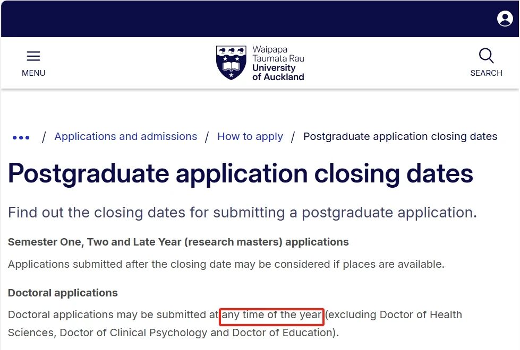The height and width of the screenshot is (350, 520).
Task: Click the main Postgraduate closing dates heading
Action: point(240,173)
